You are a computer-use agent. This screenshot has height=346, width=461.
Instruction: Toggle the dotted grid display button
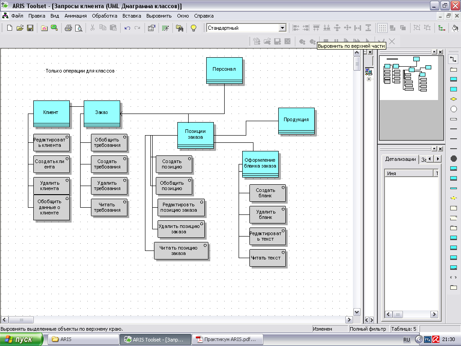[x=382, y=28]
